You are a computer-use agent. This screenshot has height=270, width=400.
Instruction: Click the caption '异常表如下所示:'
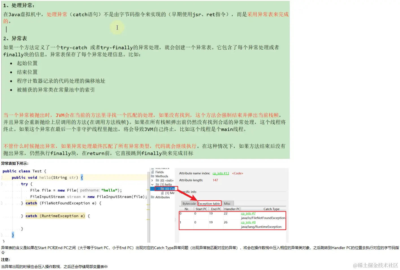[15, 163]
